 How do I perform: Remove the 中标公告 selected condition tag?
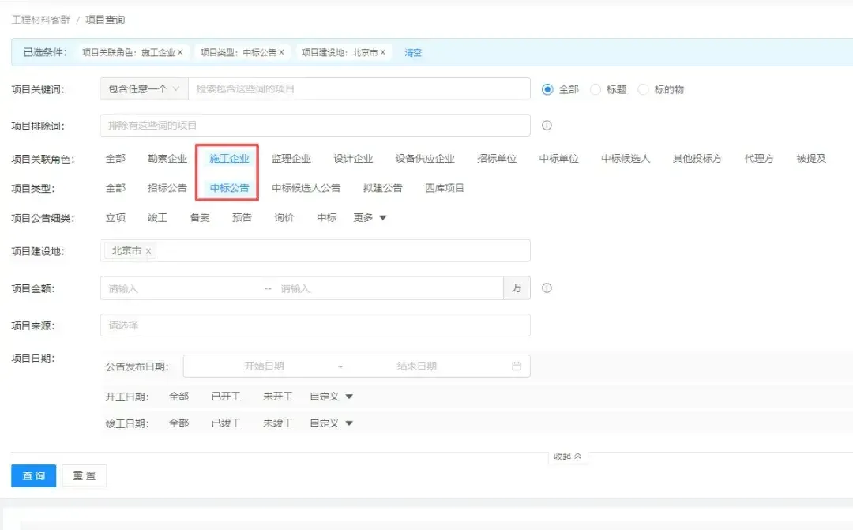coord(281,52)
